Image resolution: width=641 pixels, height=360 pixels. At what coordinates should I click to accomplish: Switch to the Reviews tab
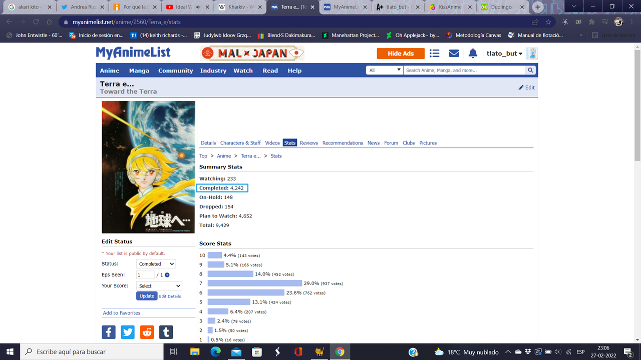(x=308, y=142)
